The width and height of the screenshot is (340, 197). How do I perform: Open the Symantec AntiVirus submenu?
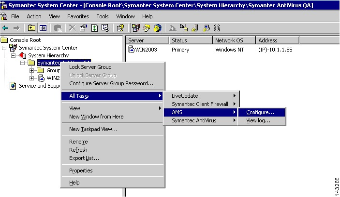point(201,120)
